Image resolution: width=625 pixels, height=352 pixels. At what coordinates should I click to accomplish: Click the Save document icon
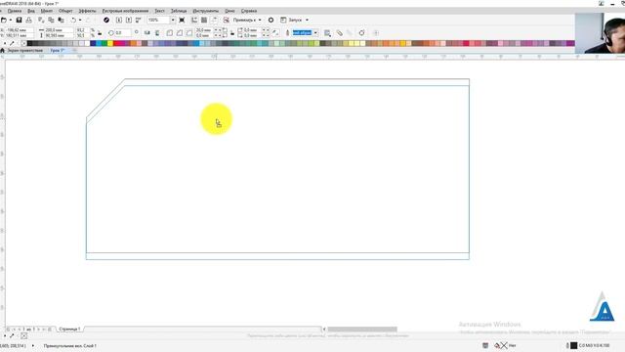[19, 20]
